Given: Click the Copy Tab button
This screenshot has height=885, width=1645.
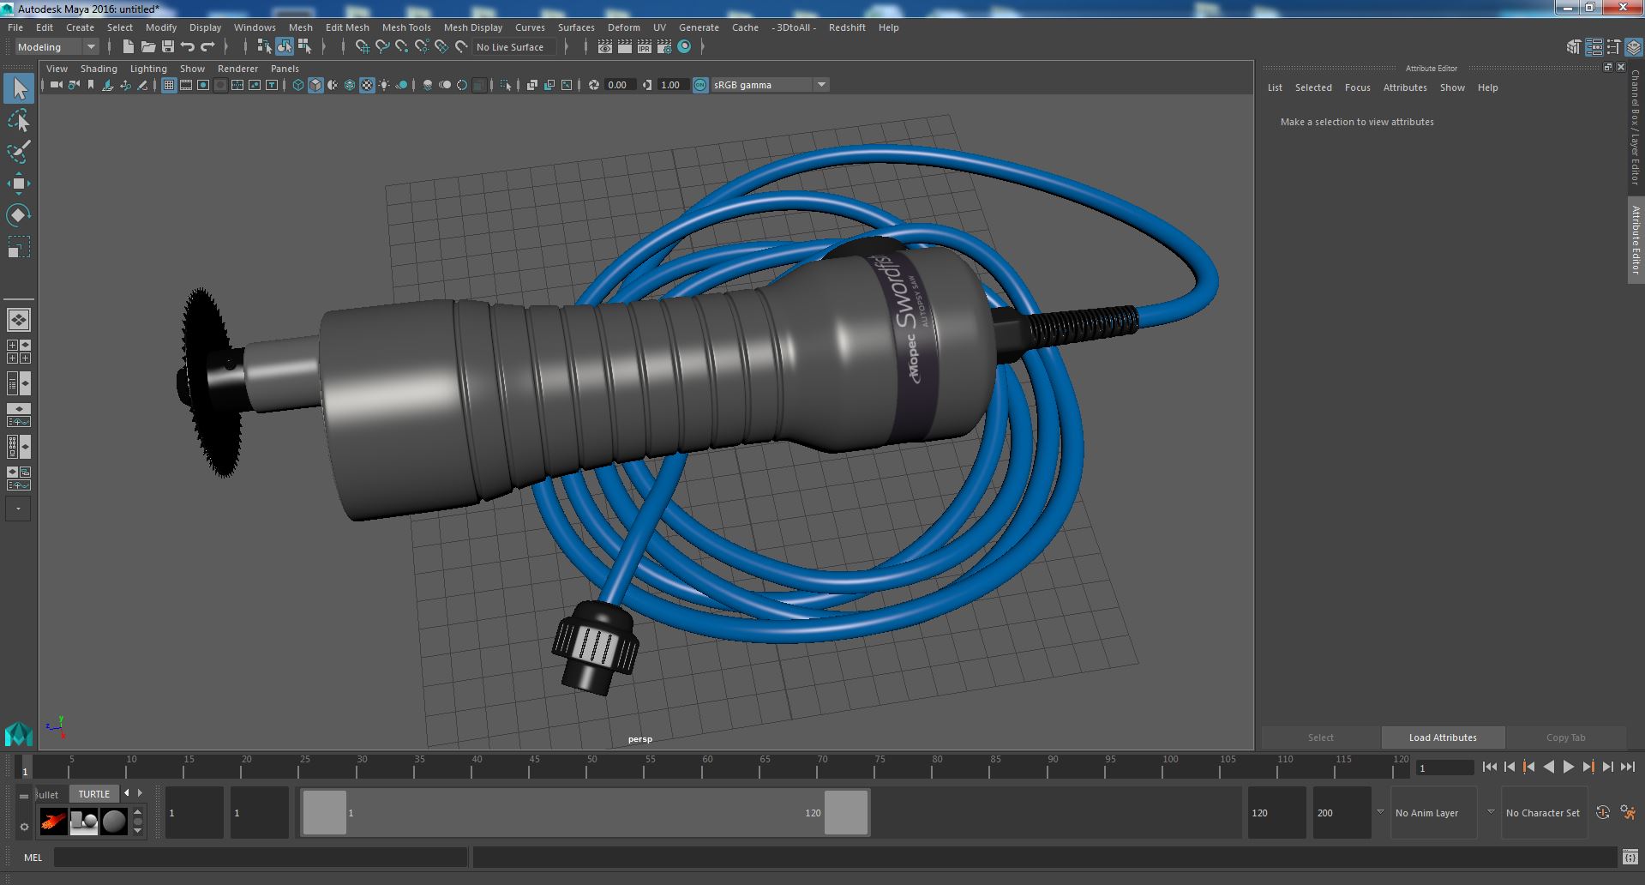Looking at the screenshot, I should pos(1565,737).
